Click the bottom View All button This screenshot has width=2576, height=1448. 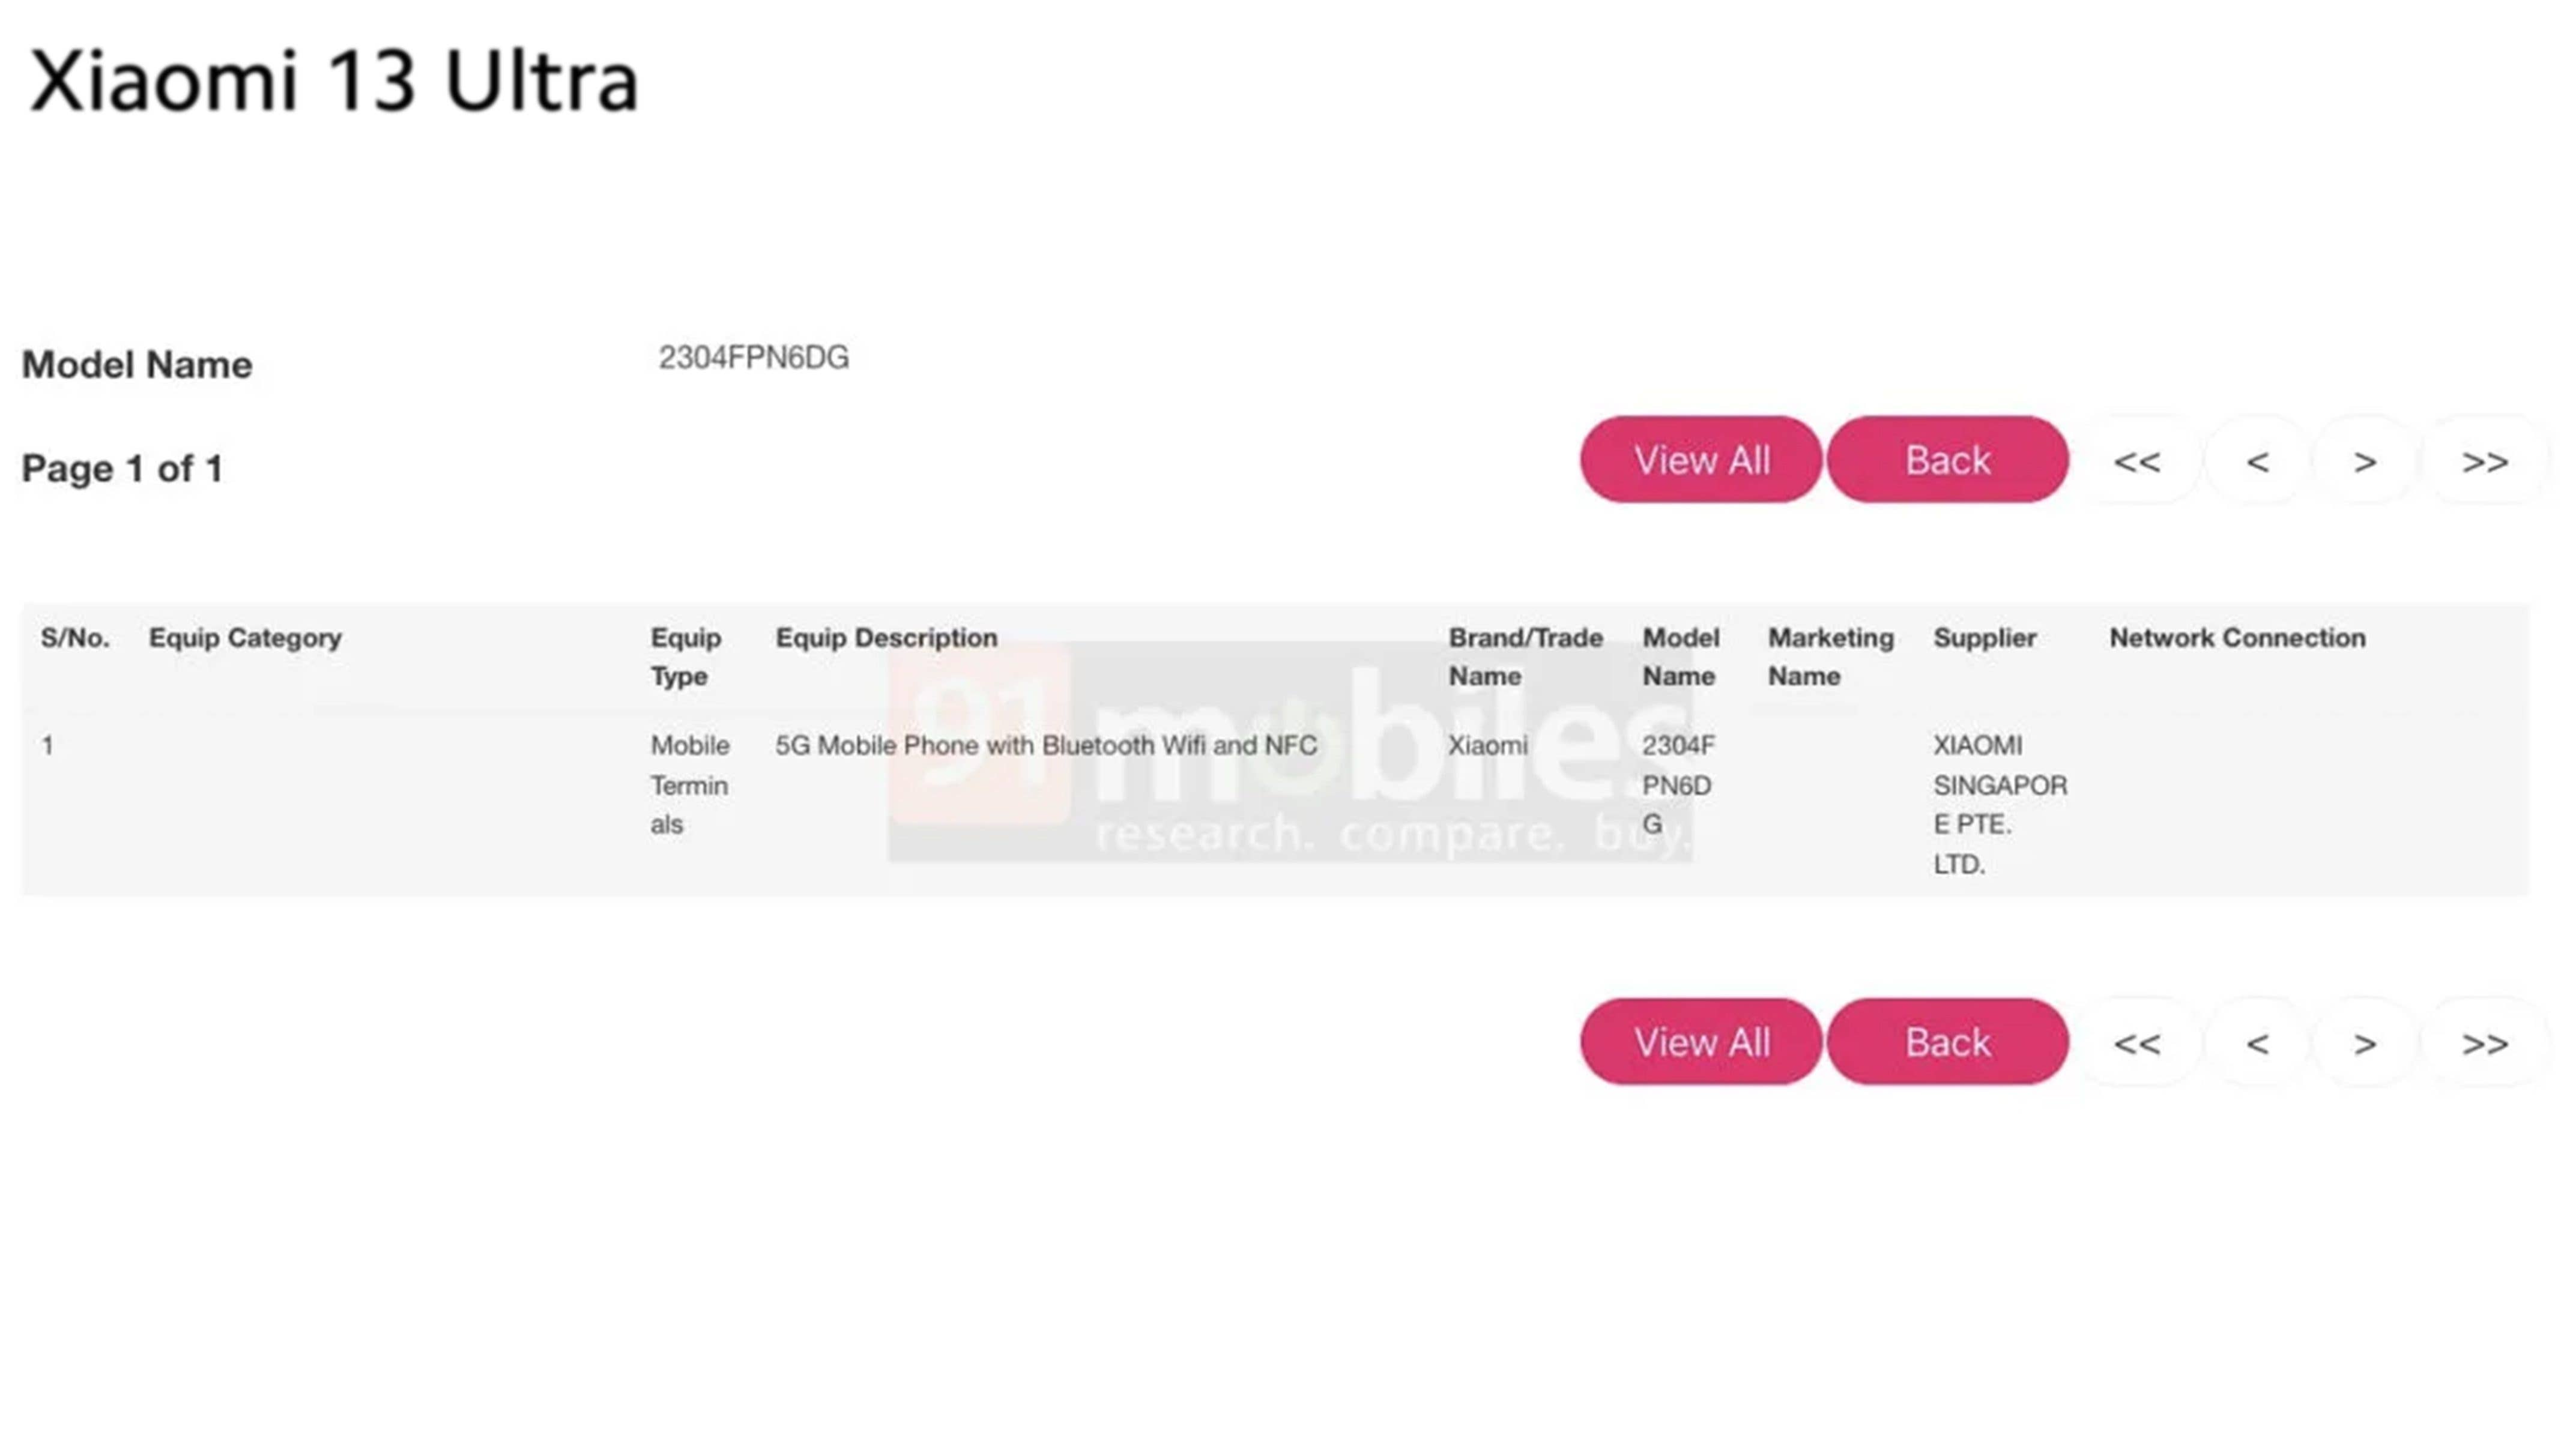[1700, 1042]
